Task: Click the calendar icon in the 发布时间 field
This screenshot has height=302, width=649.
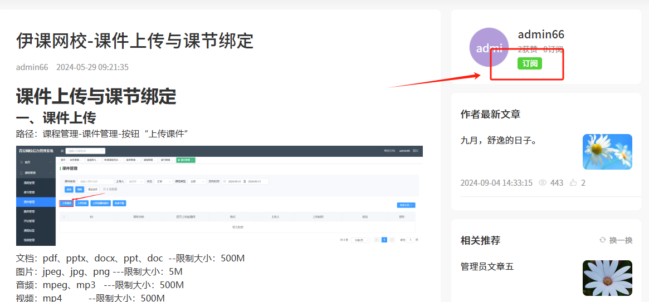Action: coord(225,181)
